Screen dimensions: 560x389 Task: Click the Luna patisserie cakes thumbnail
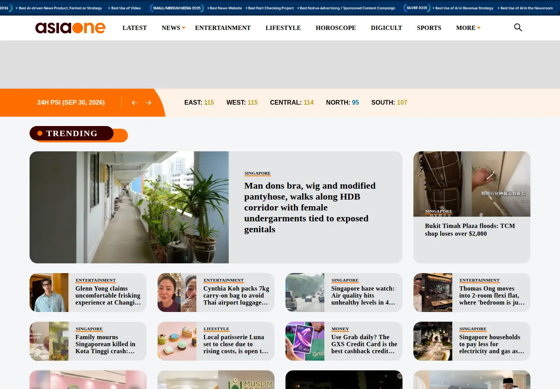(177, 341)
